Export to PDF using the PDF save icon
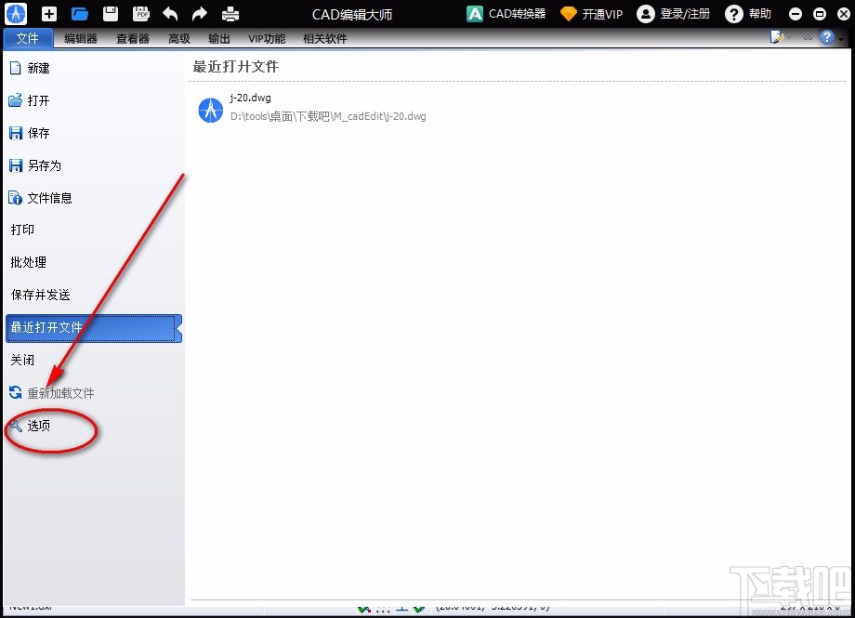The width and height of the screenshot is (855, 618). click(141, 13)
